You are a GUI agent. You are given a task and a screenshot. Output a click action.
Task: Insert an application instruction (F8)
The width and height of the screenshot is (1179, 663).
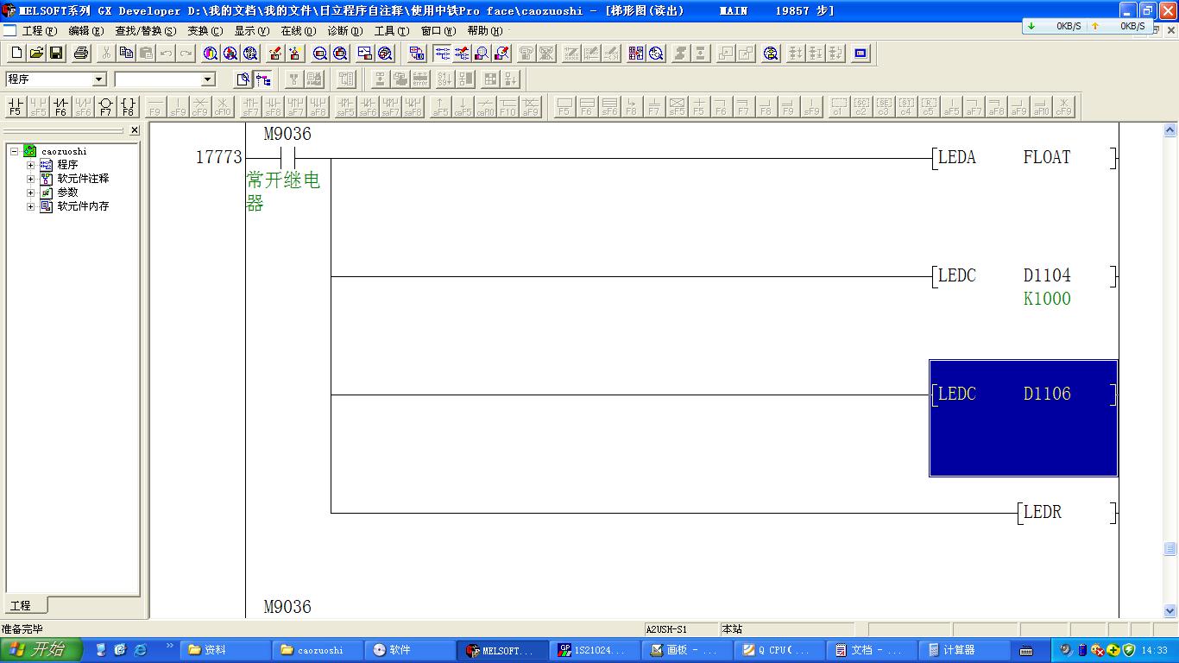[128, 106]
